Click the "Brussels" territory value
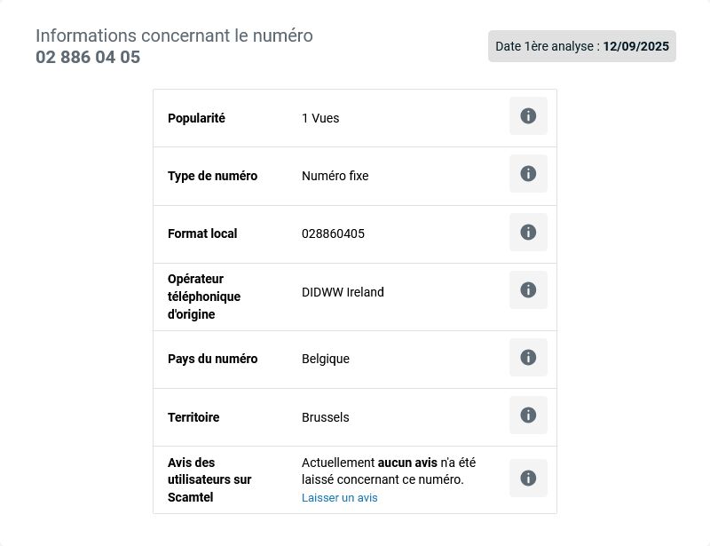Viewport: 710px width, 546px height. [x=325, y=417]
